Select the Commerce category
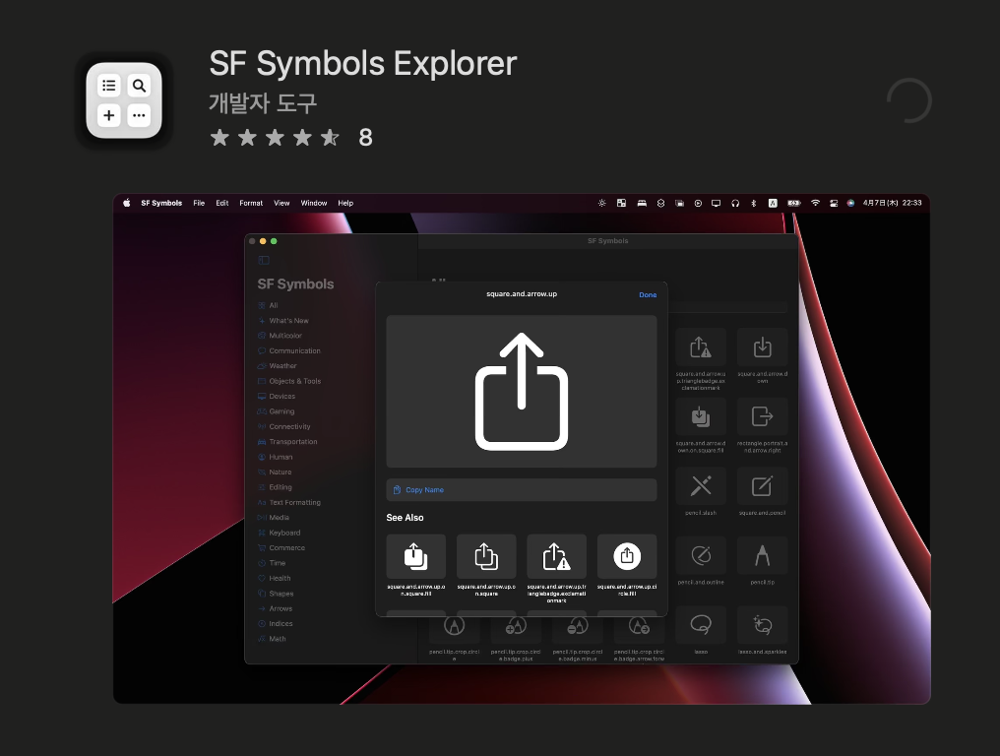The height and width of the screenshot is (756, 1000). point(281,548)
